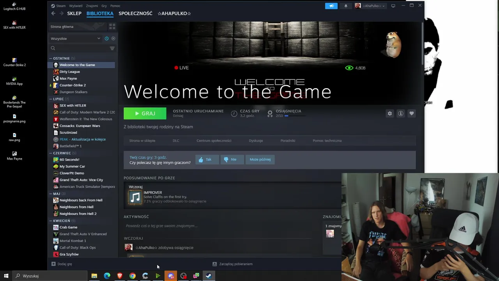
Task: Click the thumbs-up Tak recommendation button
Action: (207, 159)
